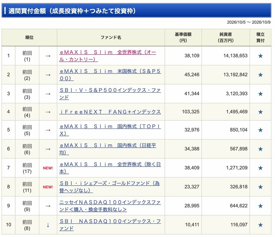Click star icon in 除く日本 row
The width and height of the screenshot is (275, 237).
261,168
